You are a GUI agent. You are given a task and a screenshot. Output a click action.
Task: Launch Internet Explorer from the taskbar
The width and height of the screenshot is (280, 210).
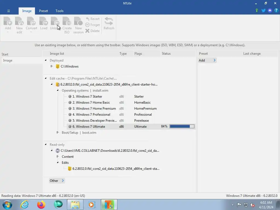(24, 205)
